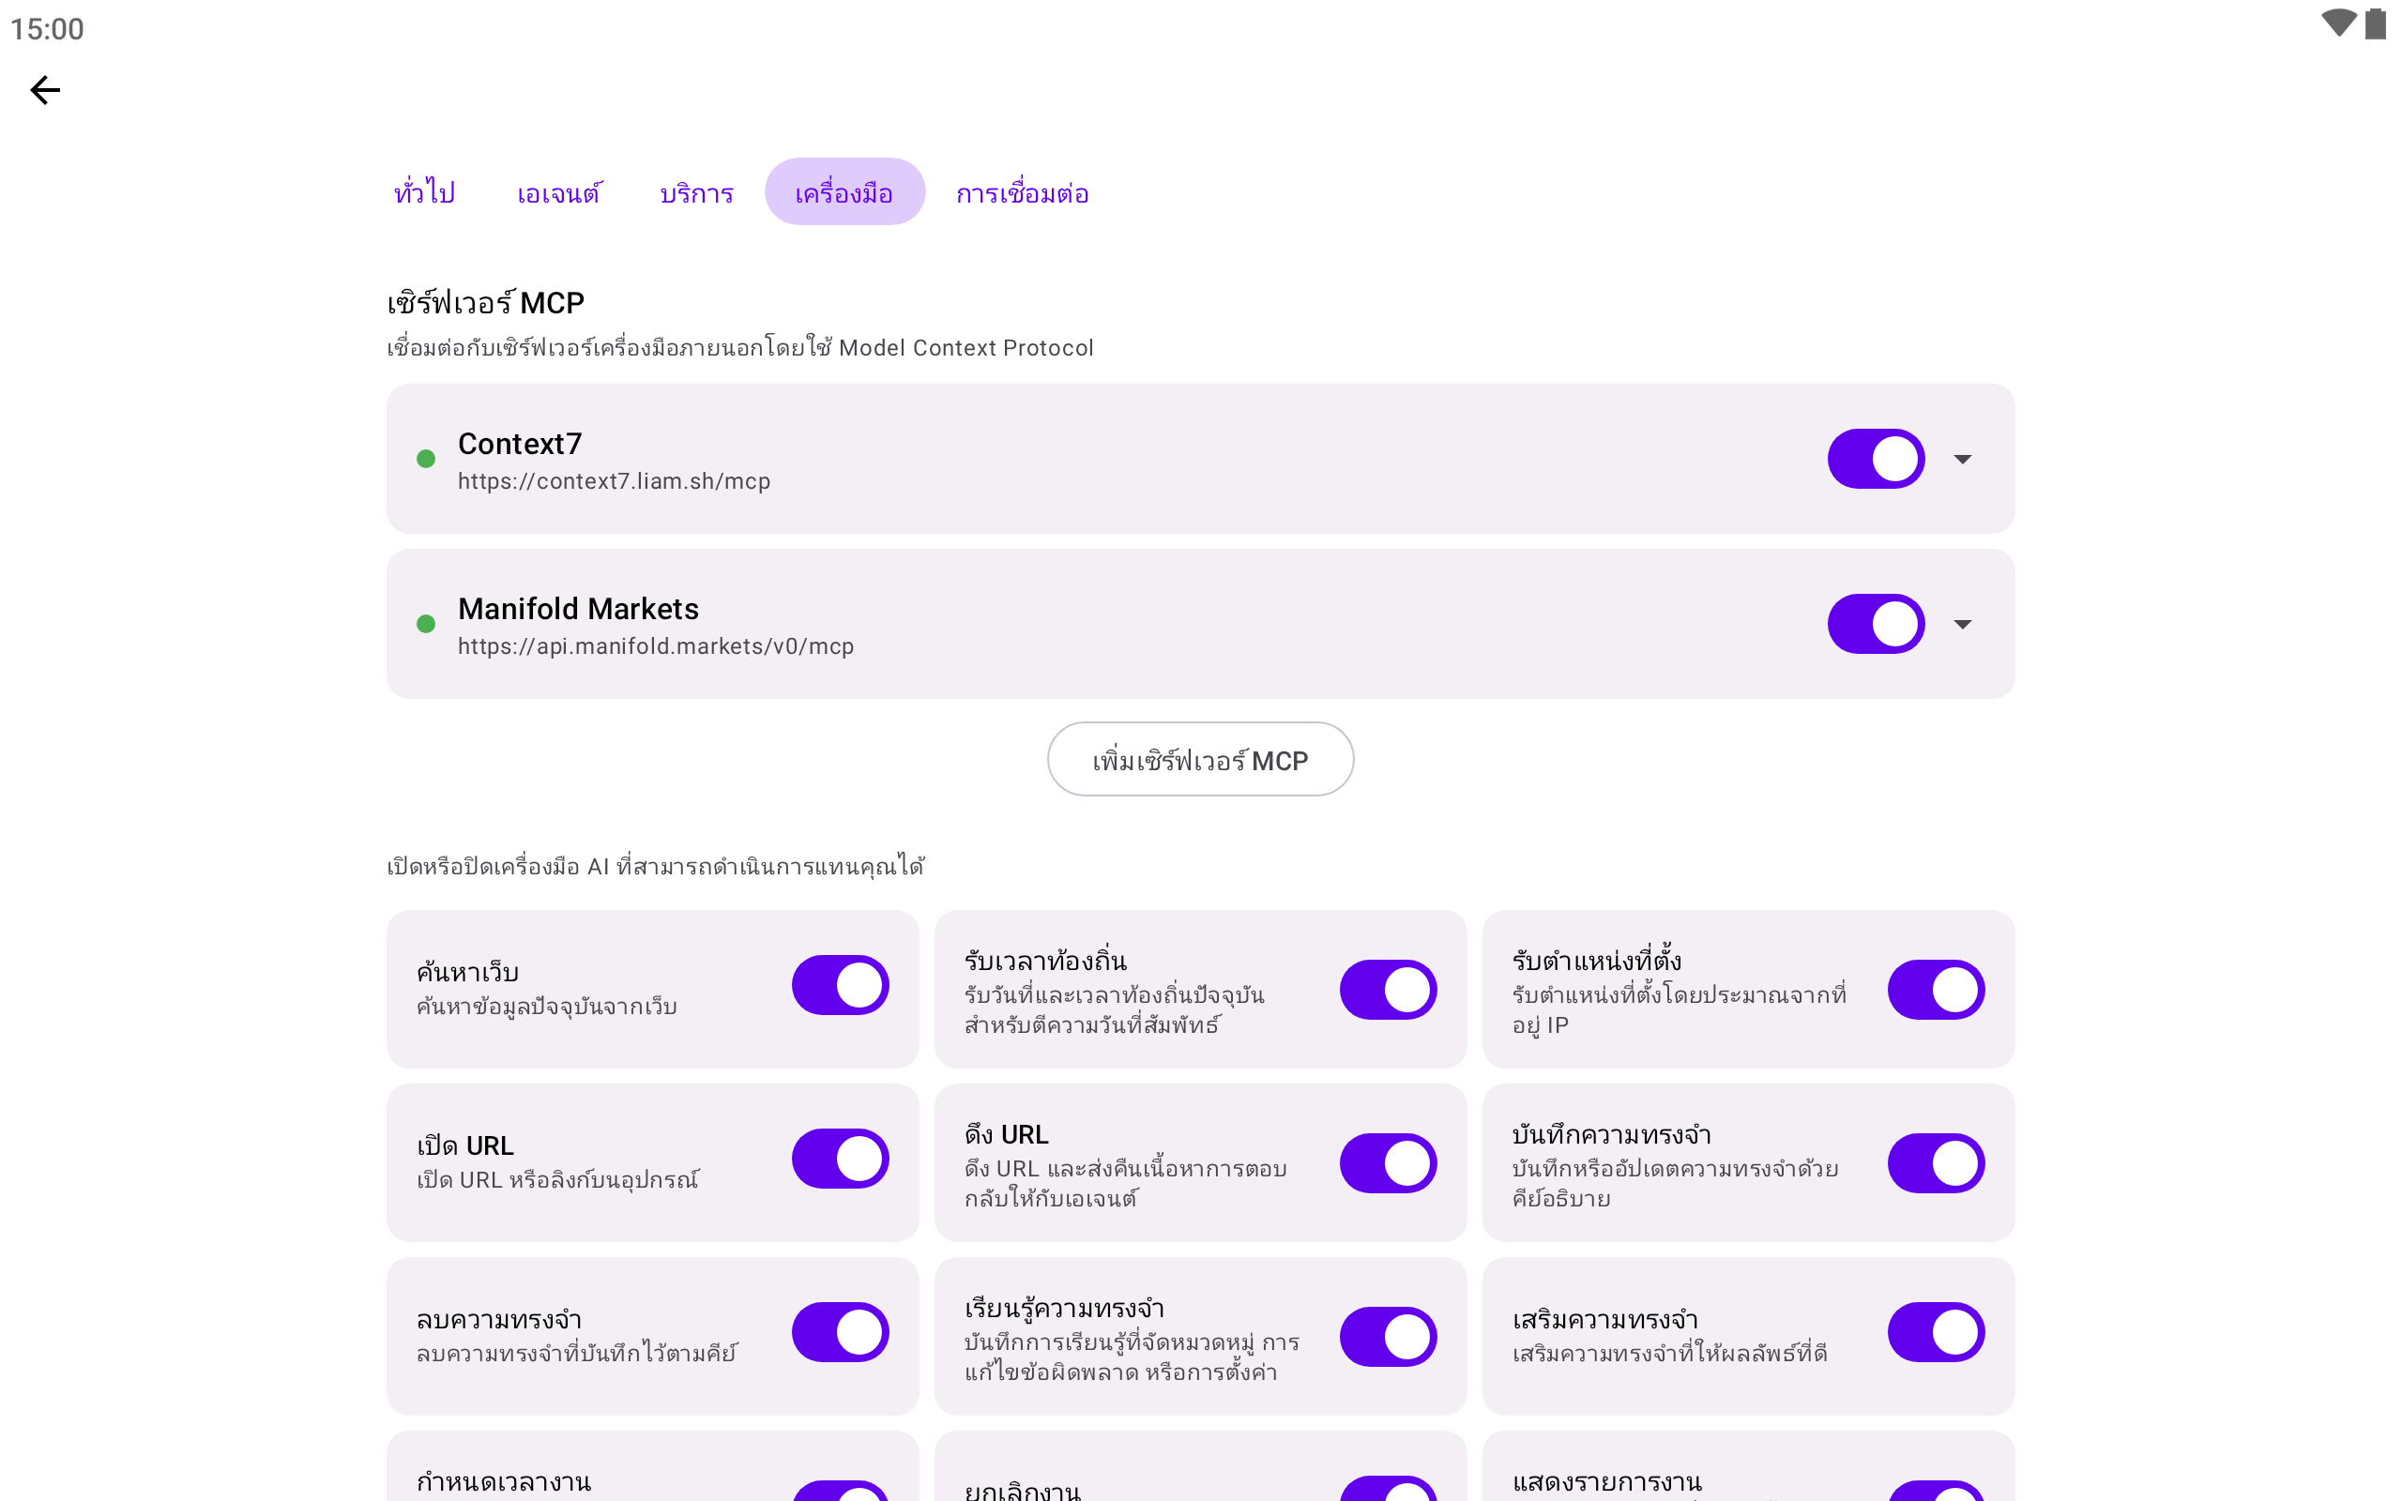The height and width of the screenshot is (1501, 2402).
Task: Open the เอเจนต์ tab
Action: 559,191
